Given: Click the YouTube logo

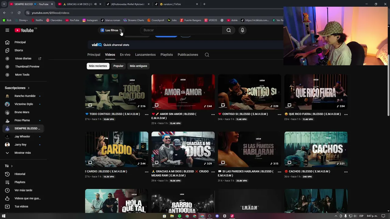Looking at the screenshot, I should tap(24, 30).
